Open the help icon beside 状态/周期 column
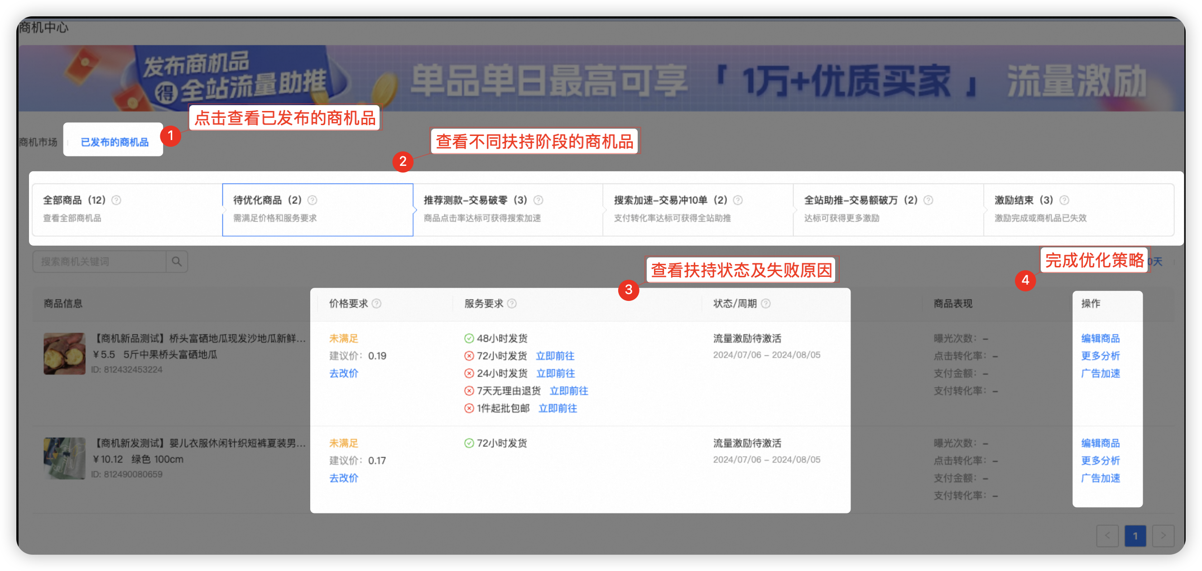The image size is (1202, 571). [766, 304]
